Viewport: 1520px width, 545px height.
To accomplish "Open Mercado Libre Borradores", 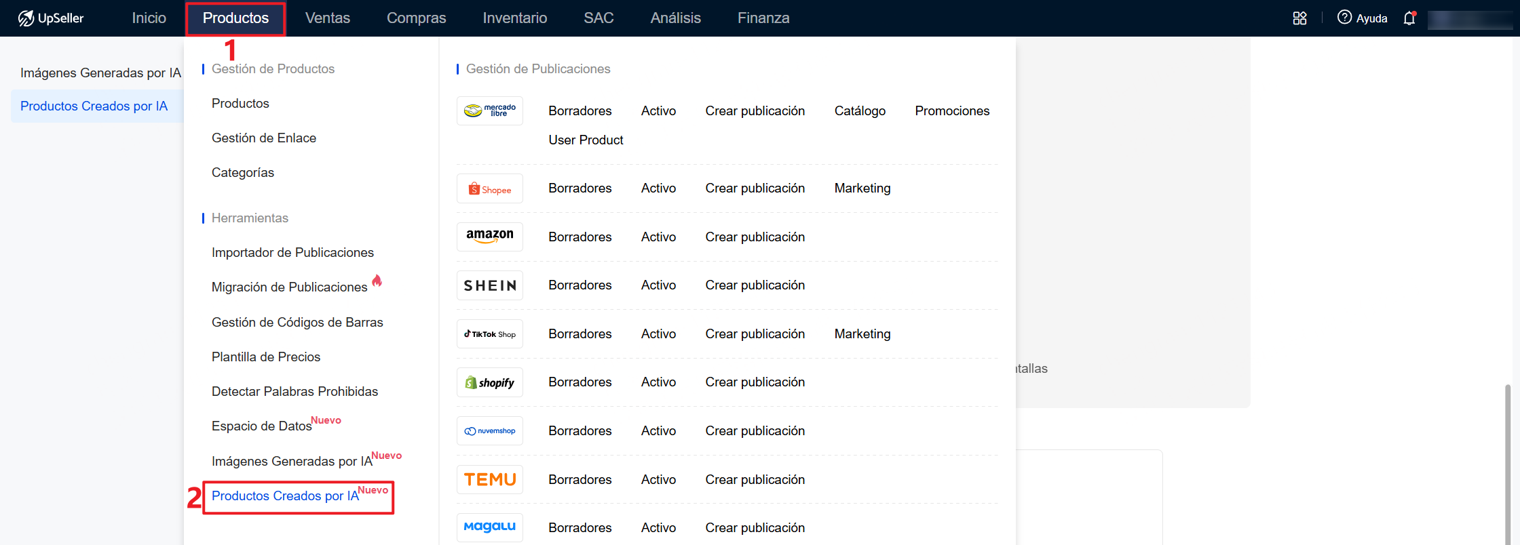I will [580, 110].
